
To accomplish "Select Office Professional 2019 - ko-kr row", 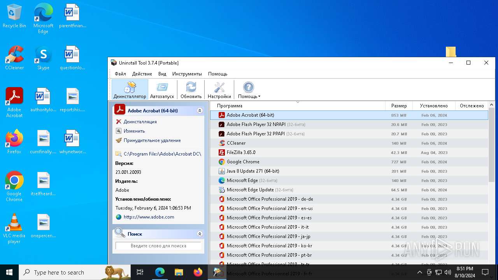I will (x=349, y=246).
